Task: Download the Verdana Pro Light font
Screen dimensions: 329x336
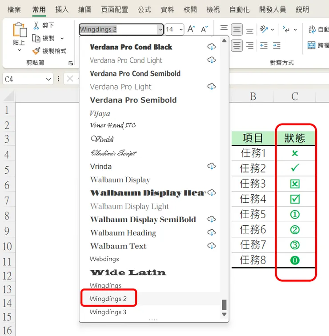Action: (211, 86)
